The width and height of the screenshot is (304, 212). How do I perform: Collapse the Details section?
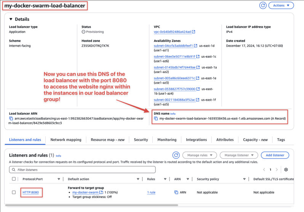click(x=11, y=19)
